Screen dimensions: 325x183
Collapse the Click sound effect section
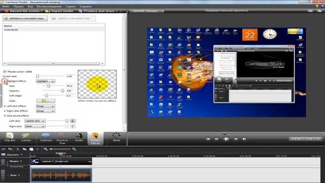(5, 116)
